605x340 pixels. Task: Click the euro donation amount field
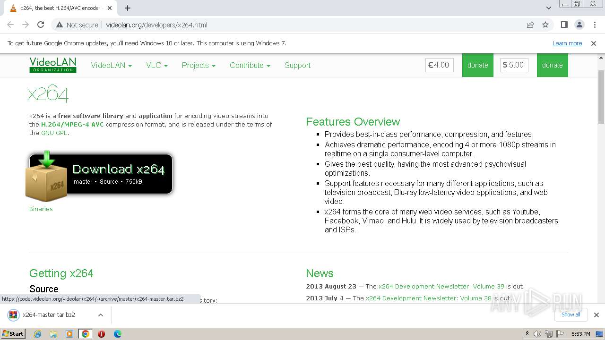tap(440, 65)
